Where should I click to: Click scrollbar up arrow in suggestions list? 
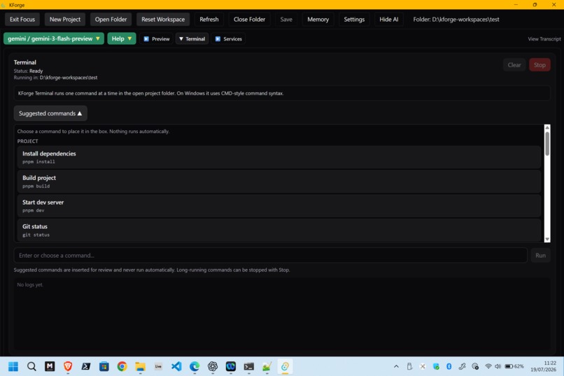coord(547,127)
